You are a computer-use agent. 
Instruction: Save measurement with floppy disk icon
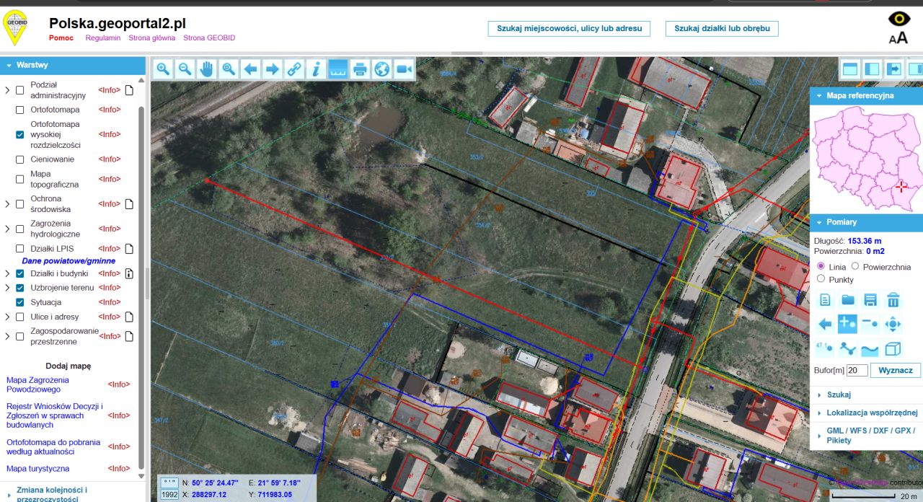[x=870, y=300]
